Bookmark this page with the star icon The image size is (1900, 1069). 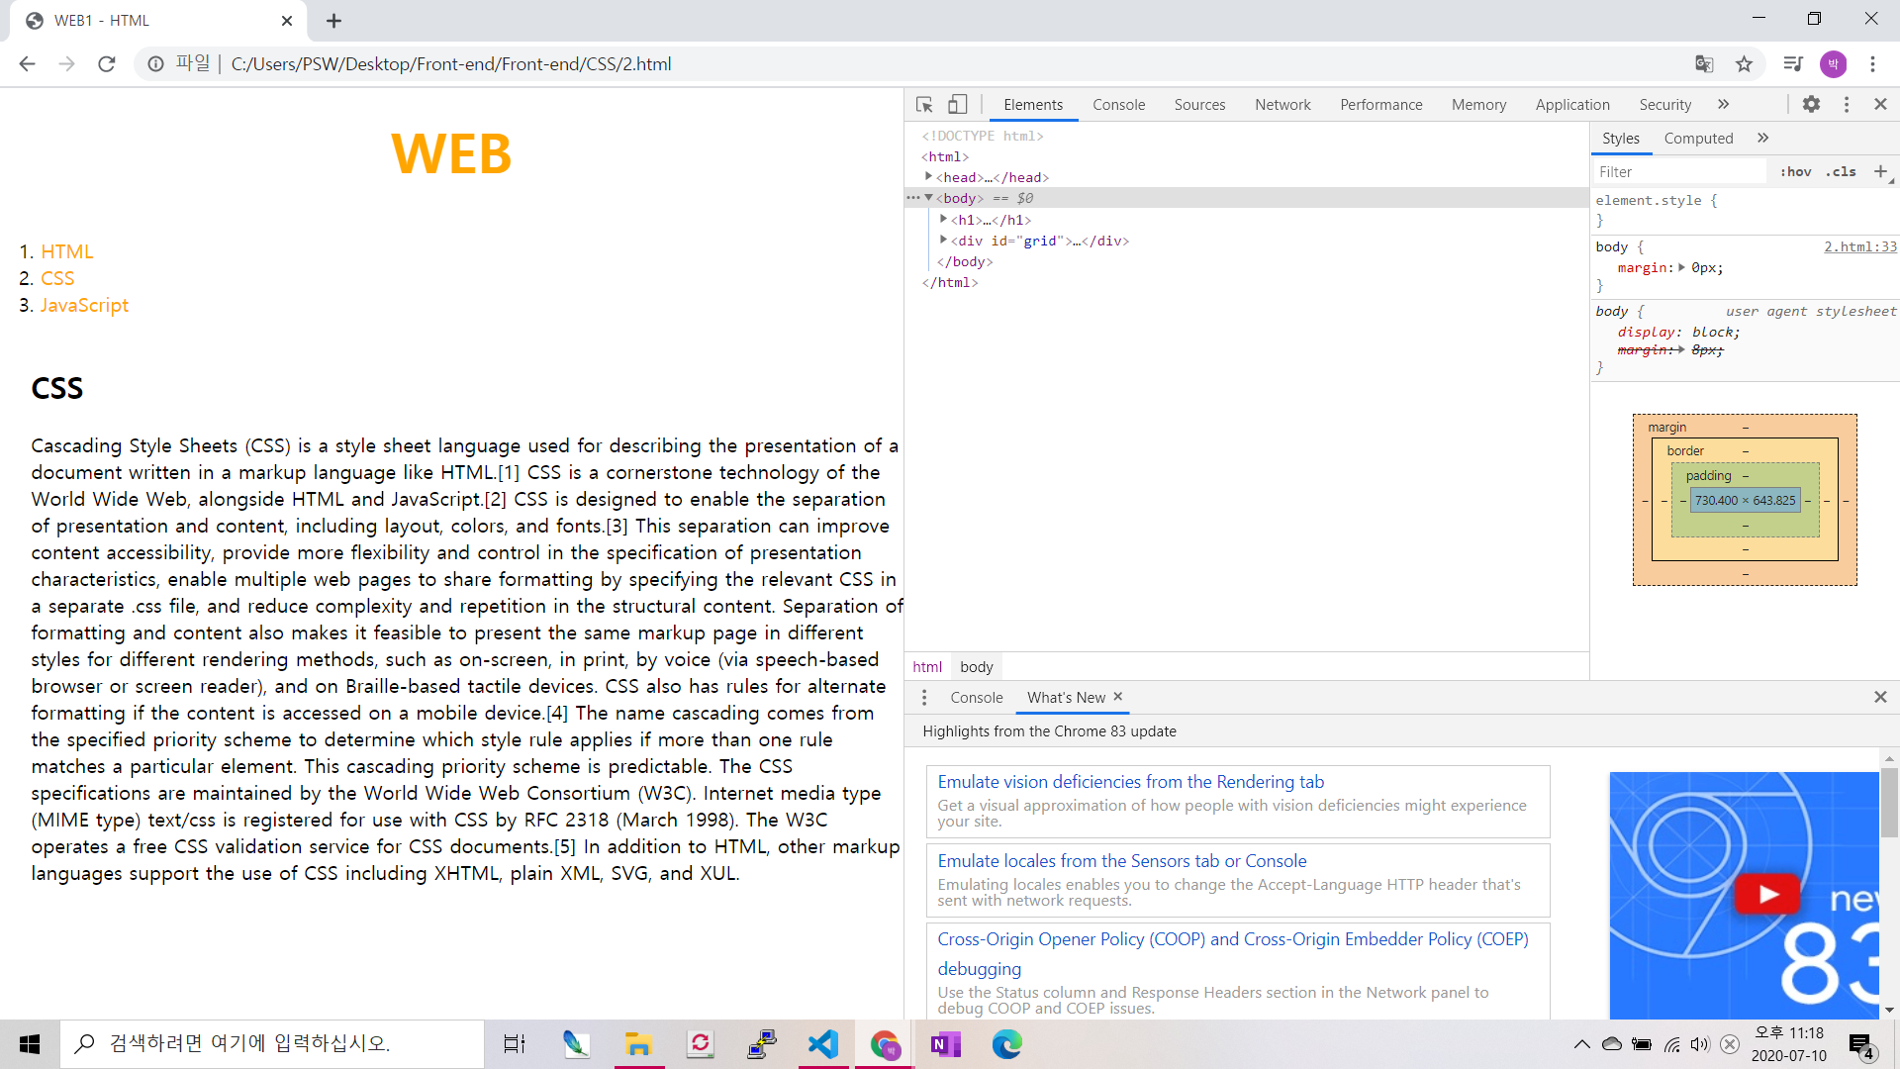[1744, 64]
